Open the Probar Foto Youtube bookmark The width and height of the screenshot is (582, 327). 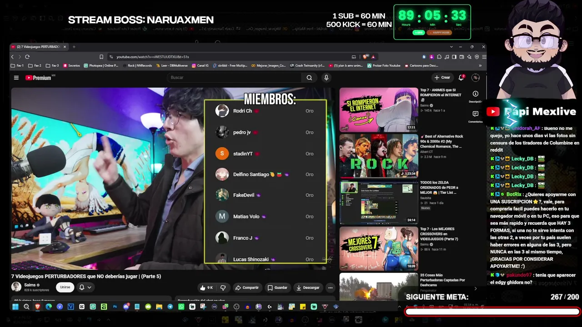pyautogui.click(x=384, y=65)
